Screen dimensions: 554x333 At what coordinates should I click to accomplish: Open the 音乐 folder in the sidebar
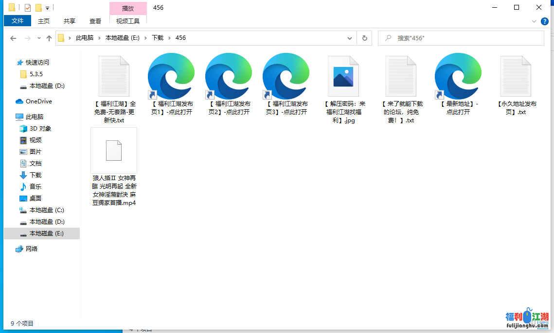tap(35, 187)
